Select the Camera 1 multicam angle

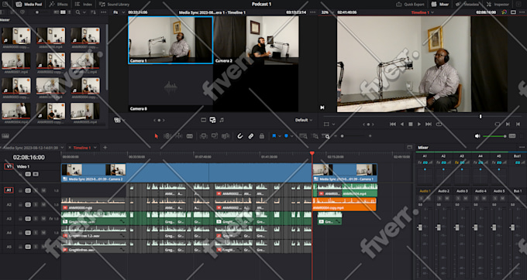coord(170,40)
